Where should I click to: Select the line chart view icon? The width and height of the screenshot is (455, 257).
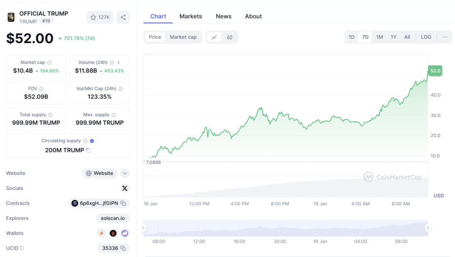click(214, 37)
